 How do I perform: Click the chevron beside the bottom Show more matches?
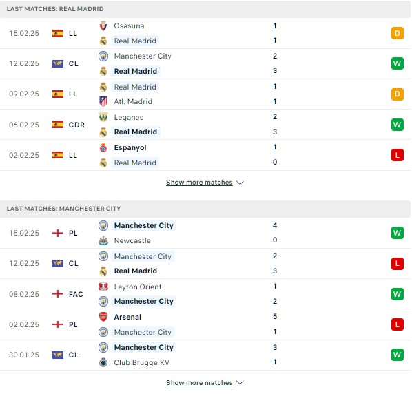240,383
